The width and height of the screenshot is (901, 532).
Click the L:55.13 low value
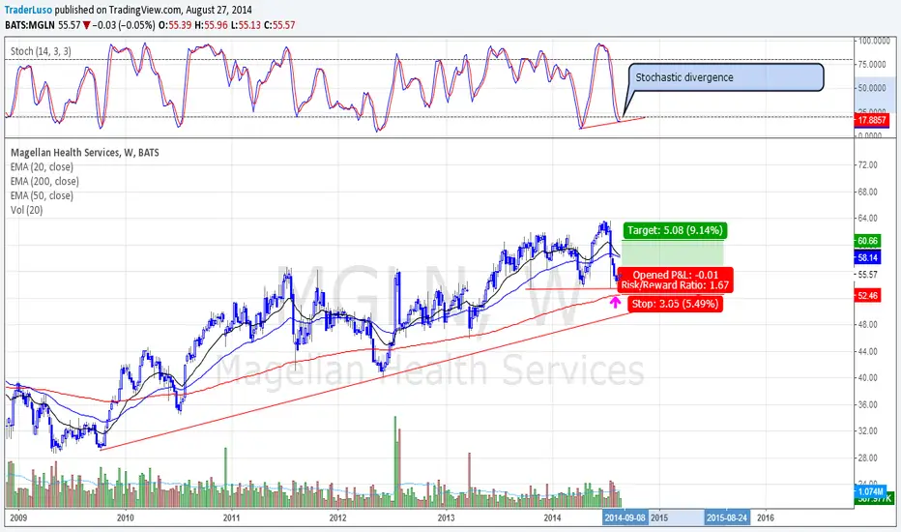point(246,25)
